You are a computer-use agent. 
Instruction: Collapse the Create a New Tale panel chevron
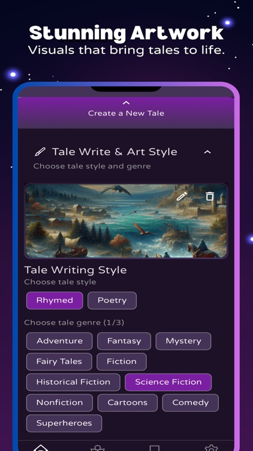(126, 103)
